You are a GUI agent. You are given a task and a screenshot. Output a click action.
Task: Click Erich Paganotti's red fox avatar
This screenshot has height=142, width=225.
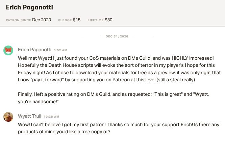point(8,50)
